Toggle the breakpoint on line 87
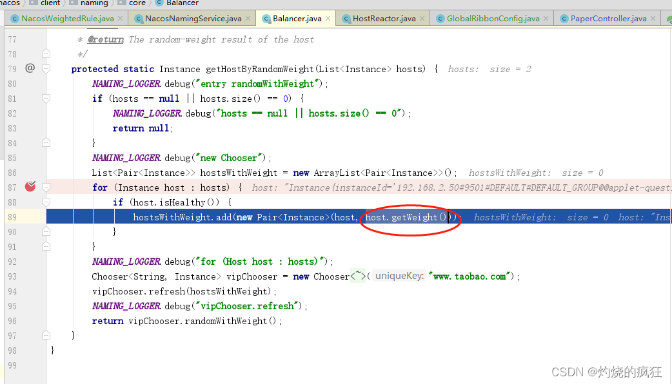This screenshot has width=672, height=384. point(30,186)
